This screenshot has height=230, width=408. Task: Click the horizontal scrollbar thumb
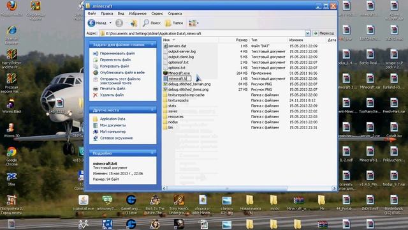point(227,188)
